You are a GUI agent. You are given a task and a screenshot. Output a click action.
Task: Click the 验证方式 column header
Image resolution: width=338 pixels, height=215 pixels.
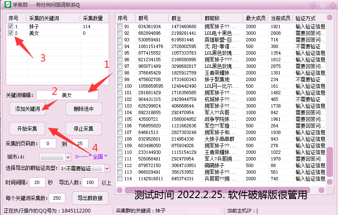pos(305,18)
